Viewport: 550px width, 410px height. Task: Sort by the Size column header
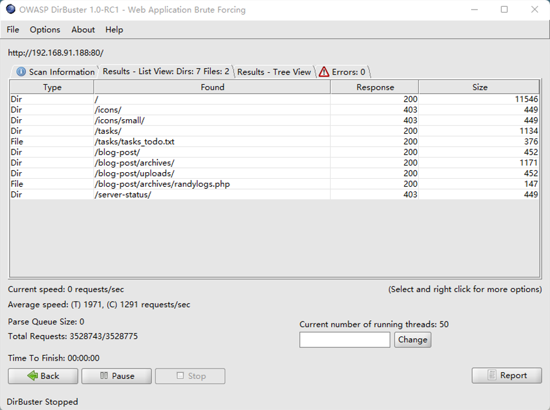pos(479,87)
